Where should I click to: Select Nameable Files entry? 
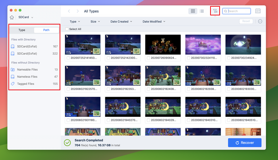(34, 69)
